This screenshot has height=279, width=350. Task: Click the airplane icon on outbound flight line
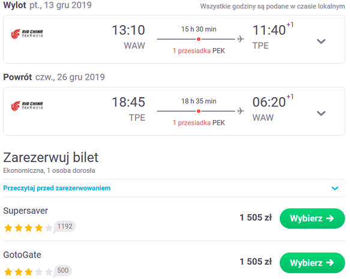tap(241, 39)
